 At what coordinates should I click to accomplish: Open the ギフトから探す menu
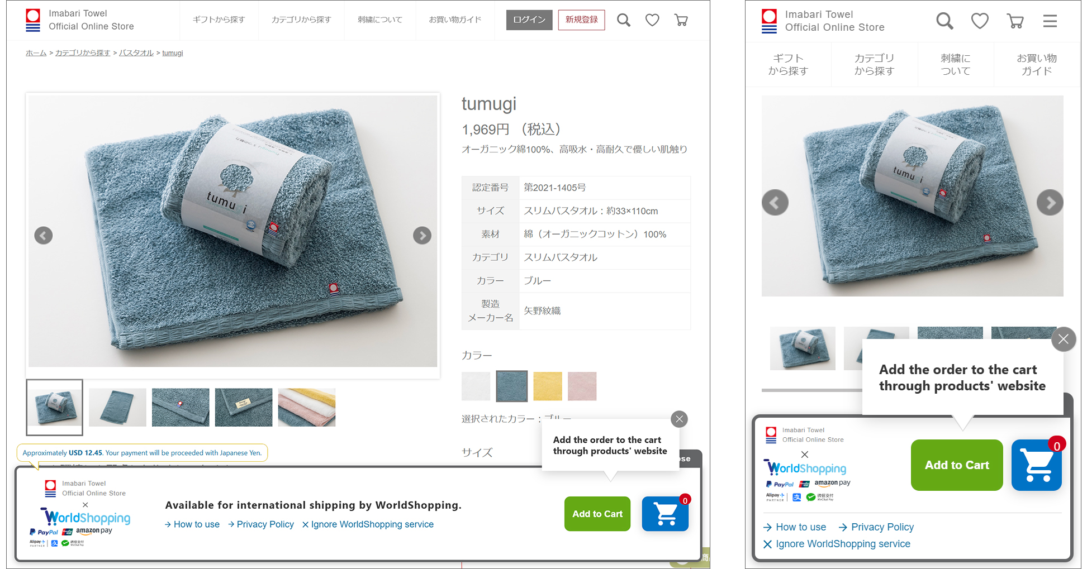click(219, 20)
